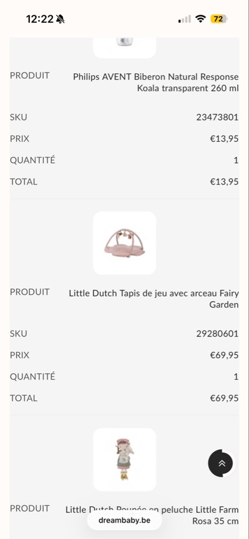
Task: Tap the dreambaby.be address pill
Action: click(x=124, y=520)
